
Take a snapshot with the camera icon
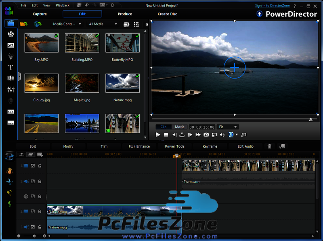206,135
